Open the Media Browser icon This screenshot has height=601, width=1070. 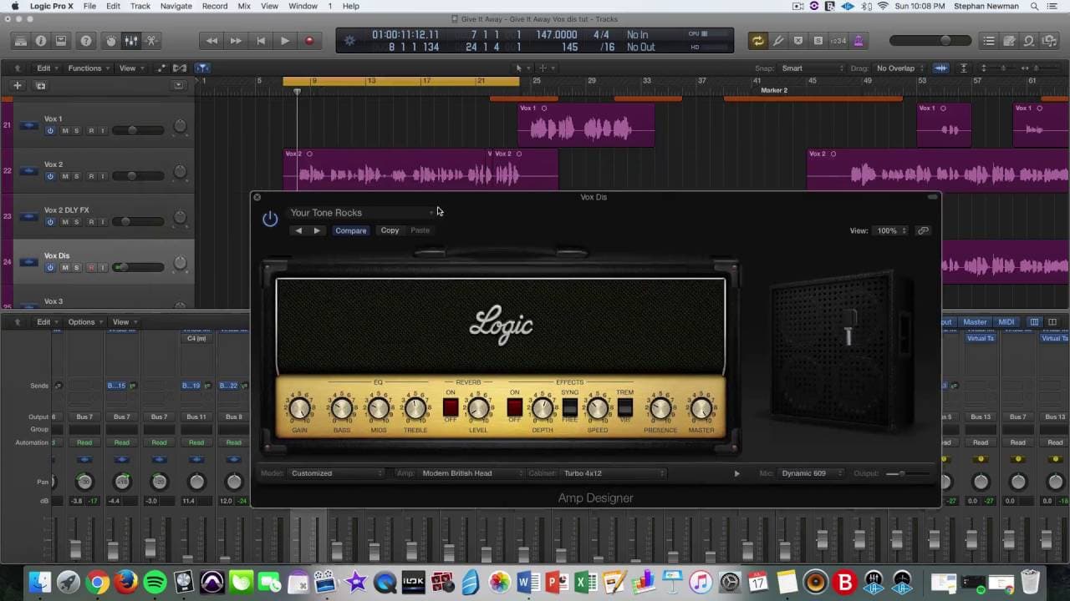(x=1049, y=40)
